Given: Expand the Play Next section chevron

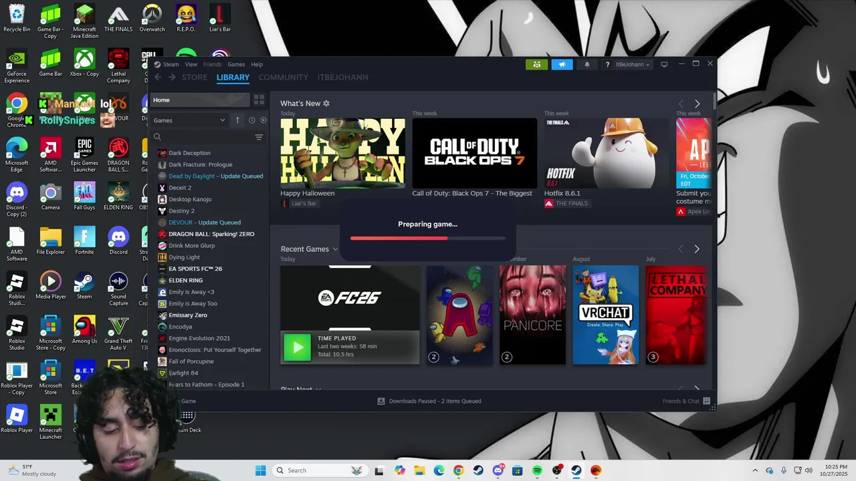Looking at the screenshot, I should point(318,389).
